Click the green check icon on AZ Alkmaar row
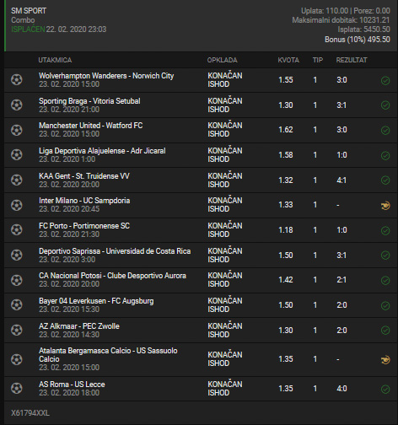 (385, 331)
